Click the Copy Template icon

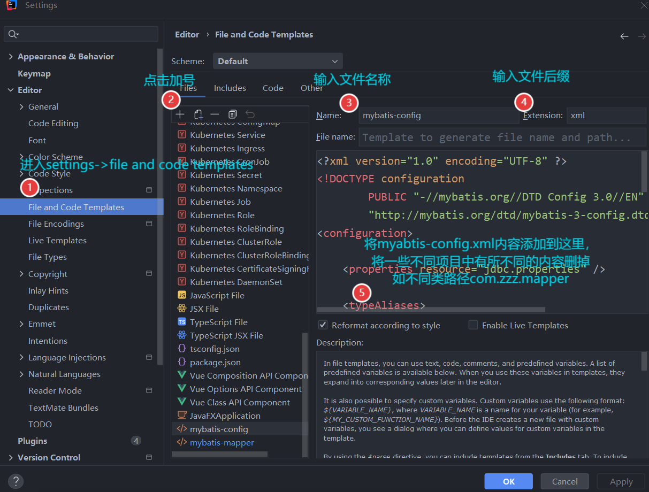pos(232,114)
